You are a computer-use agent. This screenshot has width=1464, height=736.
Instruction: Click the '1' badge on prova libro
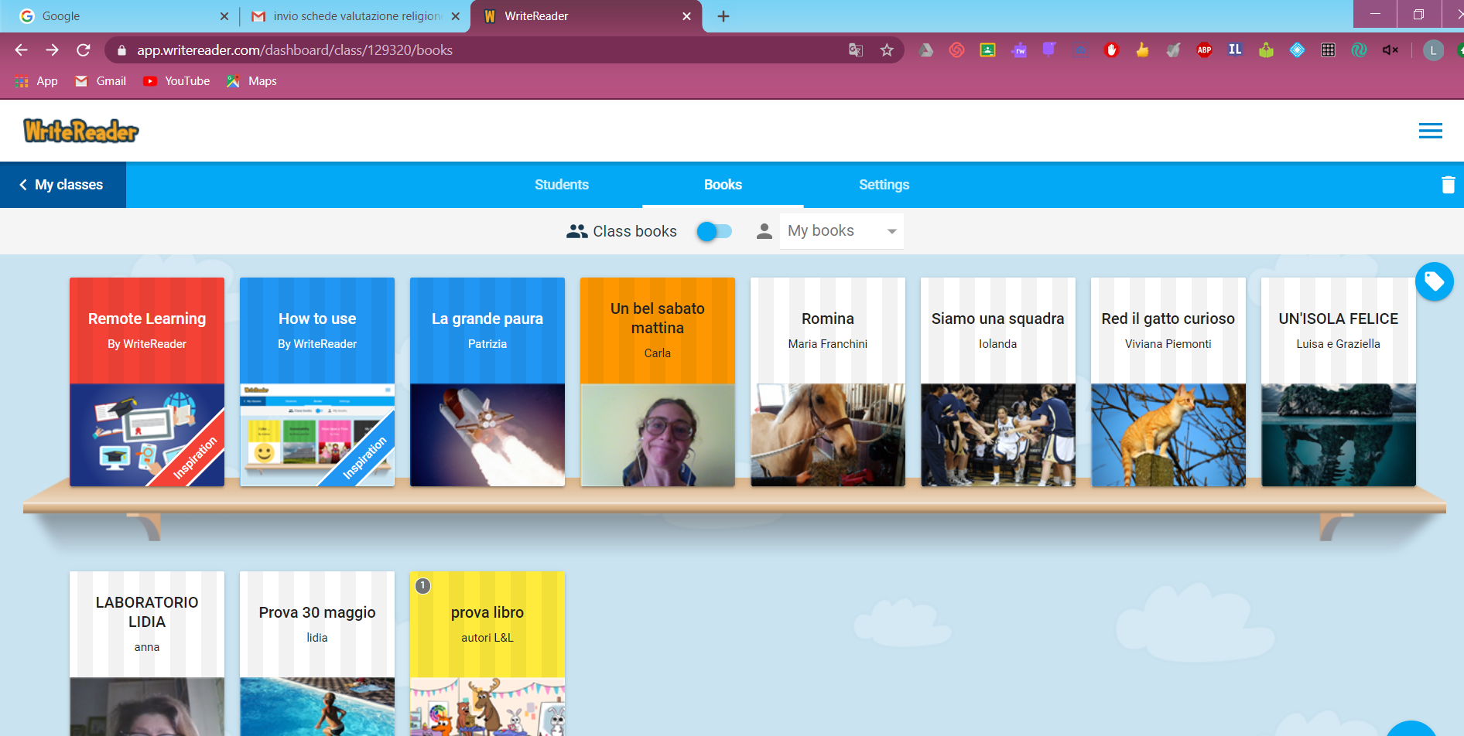point(422,586)
